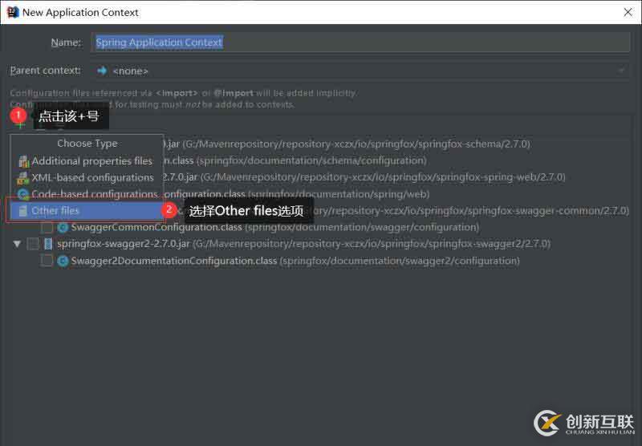Click XML-based configurations icon
This screenshot has width=642, height=446.
click(x=23, y=178)
